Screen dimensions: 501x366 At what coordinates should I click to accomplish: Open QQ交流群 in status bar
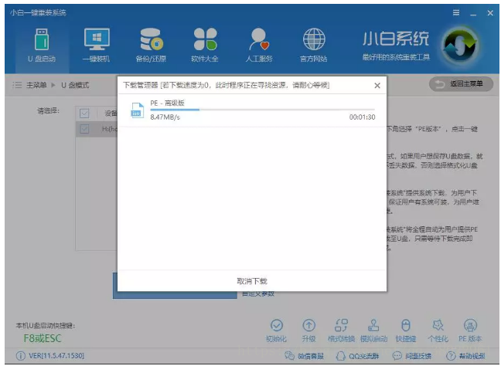(357, 355)
